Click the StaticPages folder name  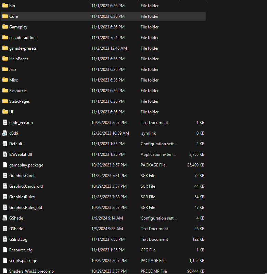[x=20, y=101]
